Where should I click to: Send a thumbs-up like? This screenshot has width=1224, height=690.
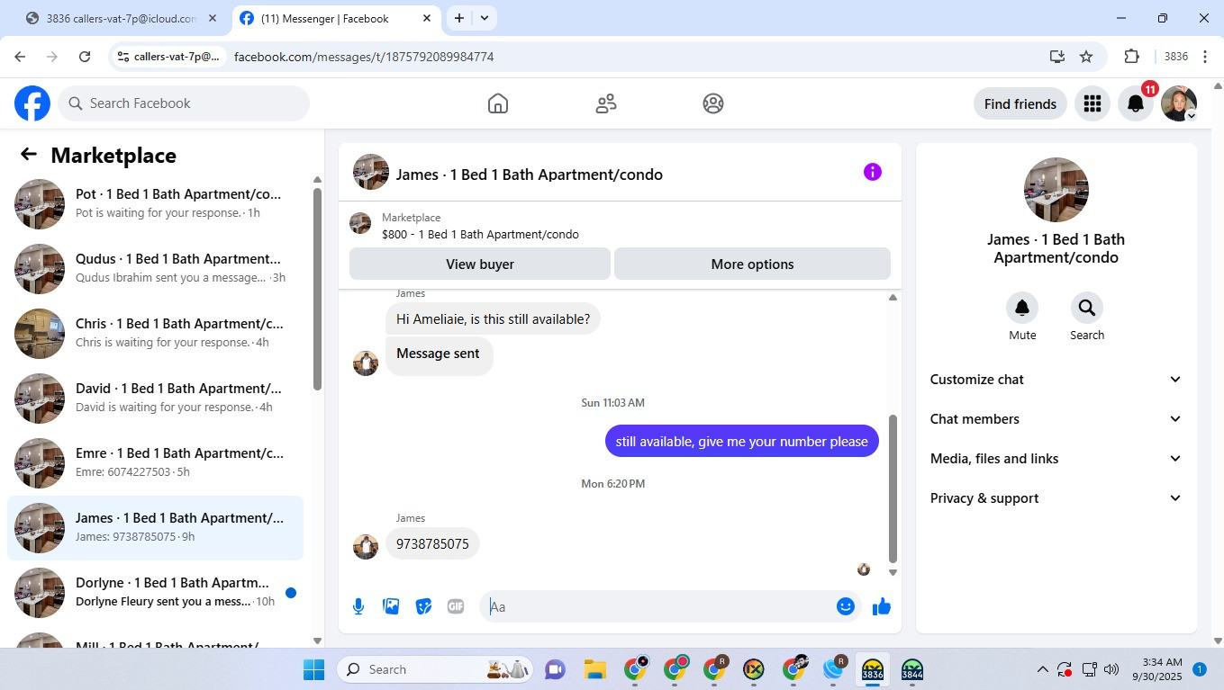point(882,606)
